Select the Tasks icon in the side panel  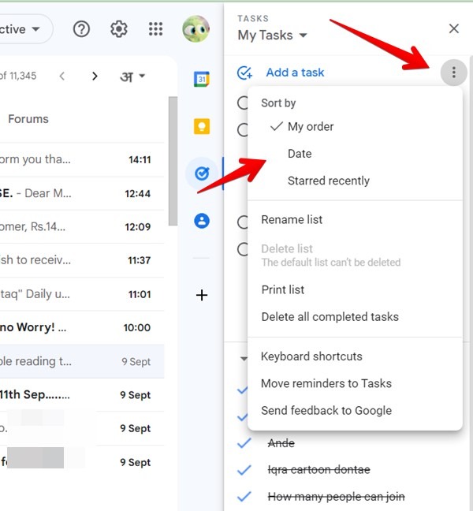tap(202, 173)
